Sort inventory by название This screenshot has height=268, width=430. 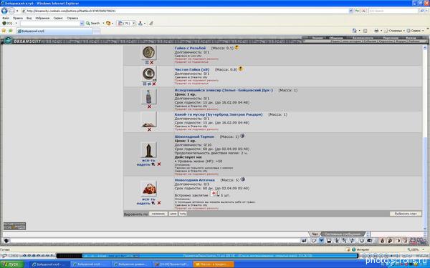[x=158, y=214]
